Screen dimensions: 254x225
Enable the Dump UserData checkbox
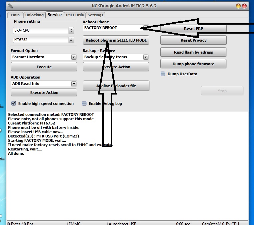163,74
